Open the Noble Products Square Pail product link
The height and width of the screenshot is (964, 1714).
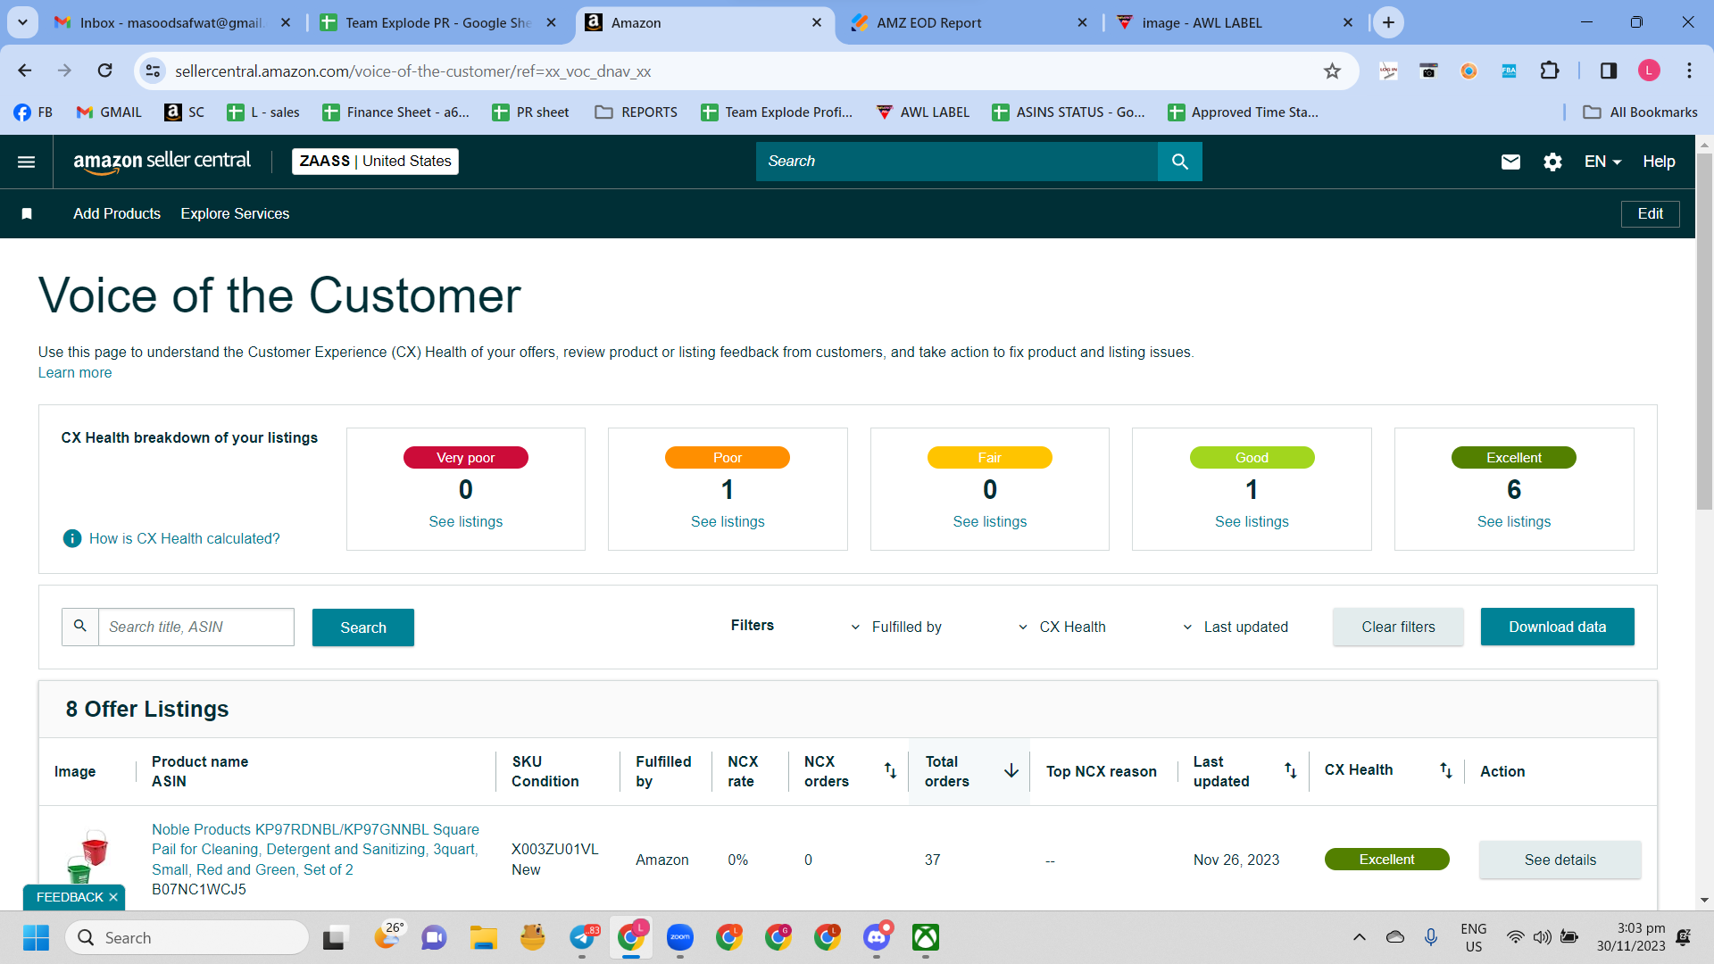tap(316, 850)
